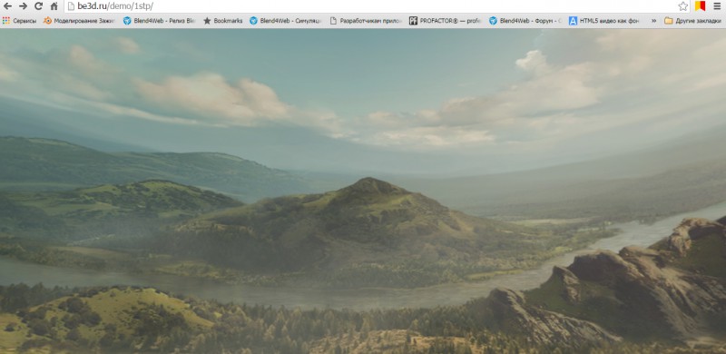Open the Разработчикам прило bookmark
This screenshot has width=726, height=354.
tap(367, 21)
